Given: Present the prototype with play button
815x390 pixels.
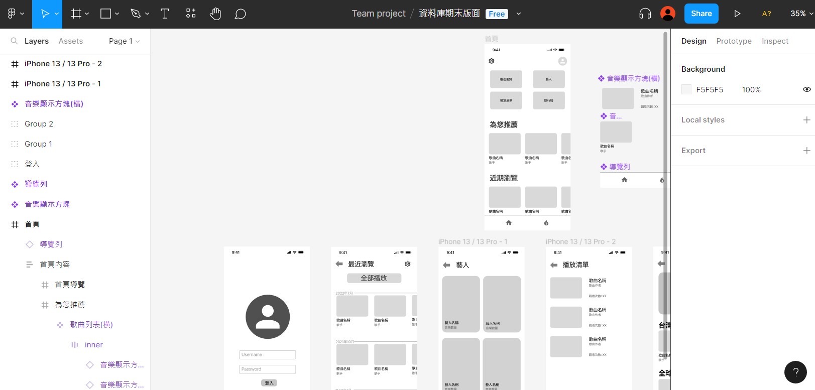Looking at the screenshot, I should click(x=737, y=14).
